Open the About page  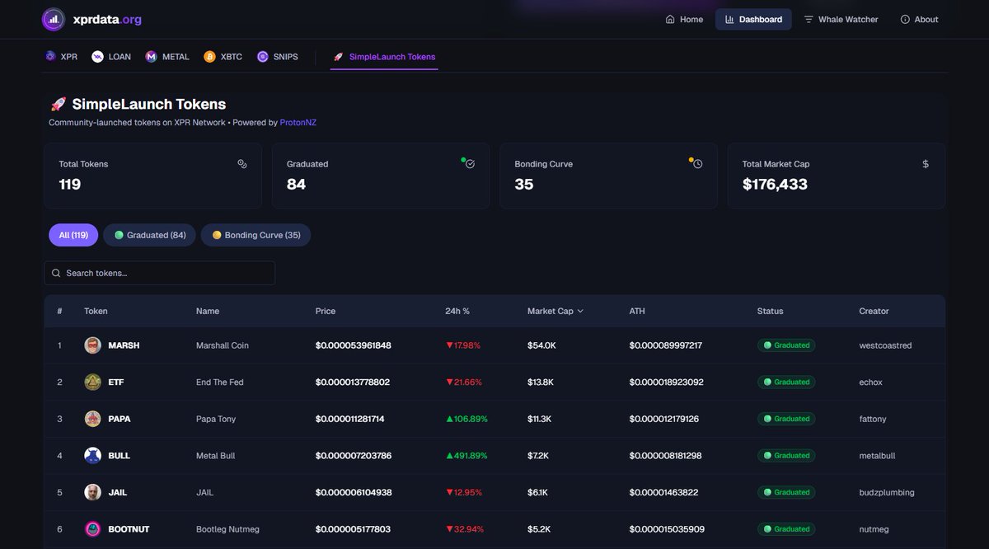click(x=919, y=19)
